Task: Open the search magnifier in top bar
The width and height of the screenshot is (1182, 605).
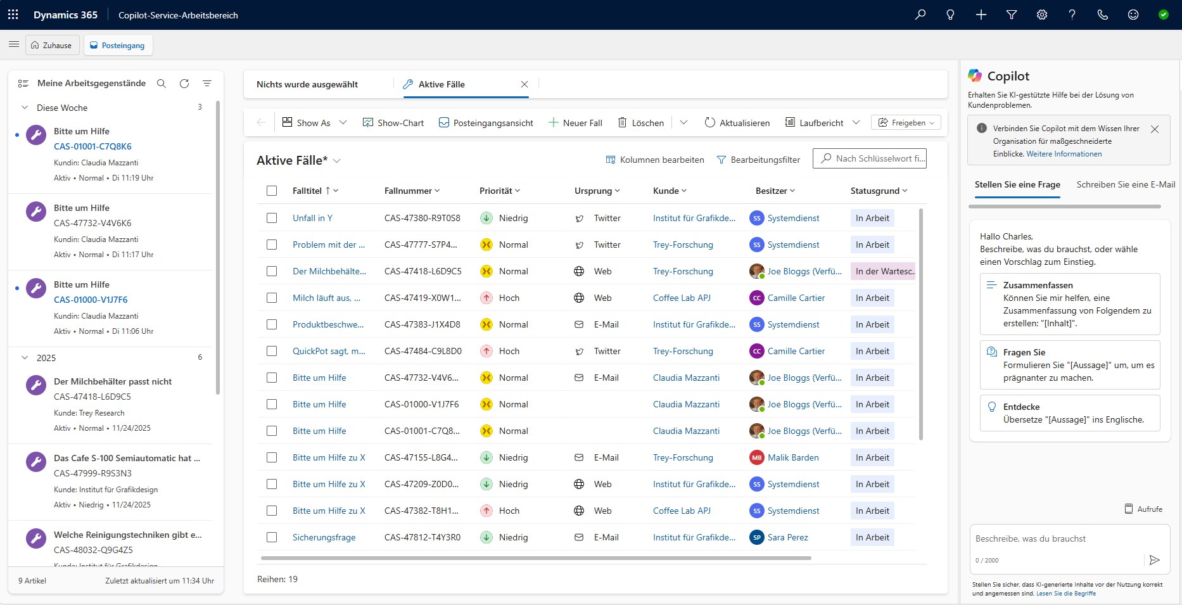Action: (x=920, y=15)
